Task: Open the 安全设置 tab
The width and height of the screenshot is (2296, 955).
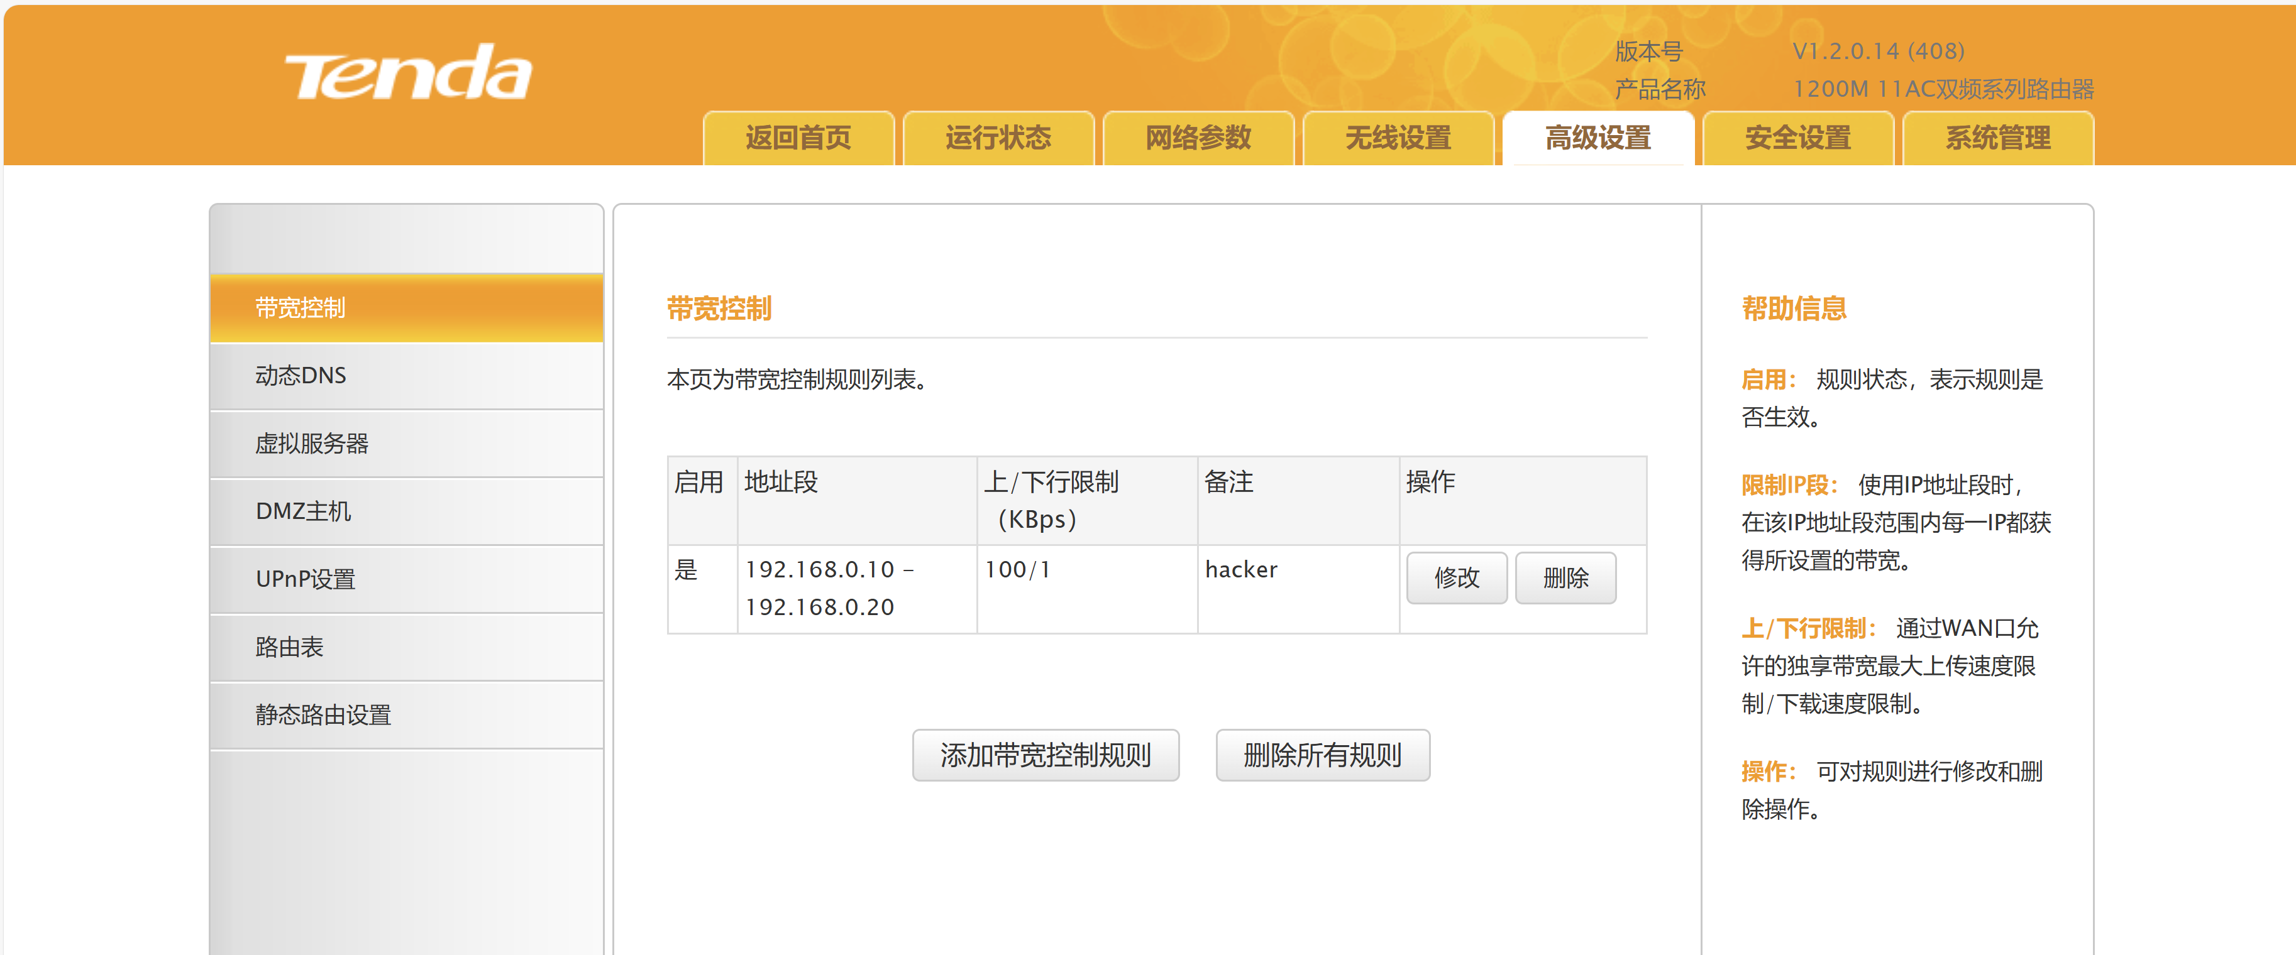Action: pos(1797,138)
